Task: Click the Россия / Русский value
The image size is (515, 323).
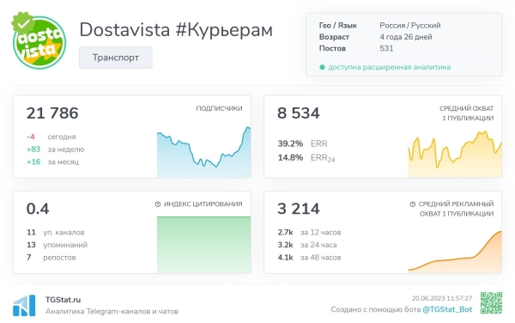Action: pyautogui.click(x=410, y=25)
